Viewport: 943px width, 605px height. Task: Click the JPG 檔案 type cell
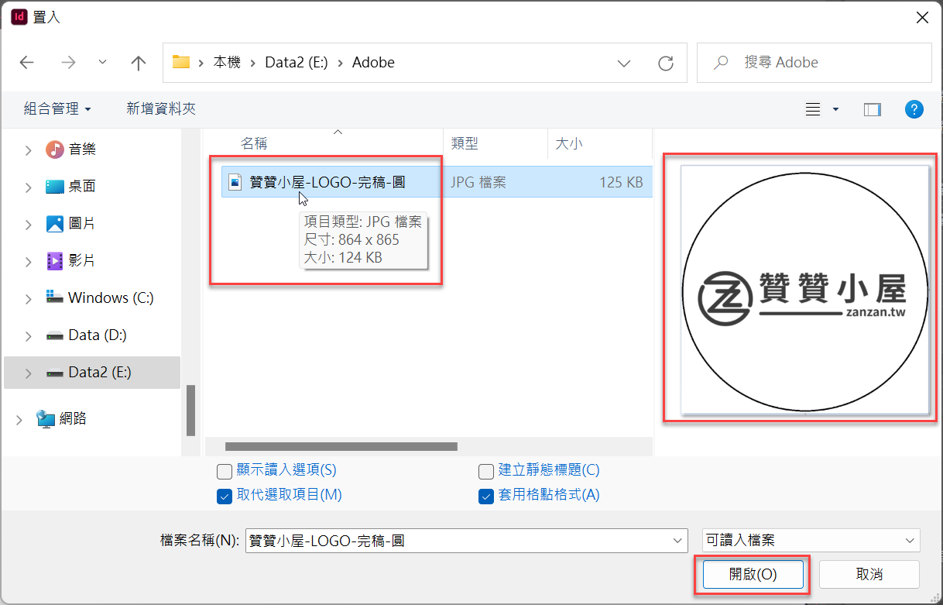tap(478, 183)
